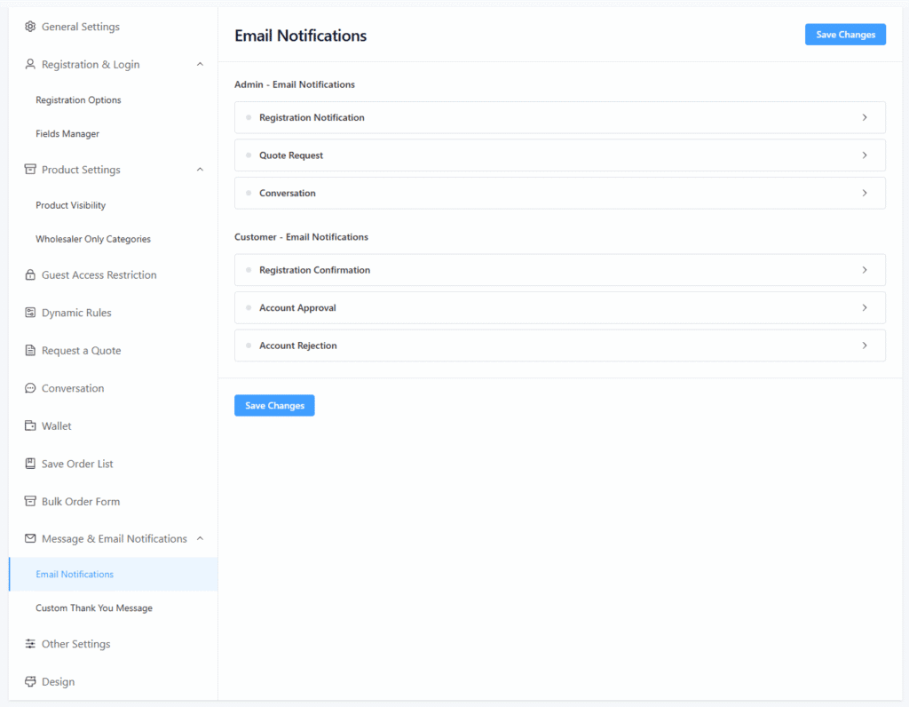Expand the Registration Confirmation settings
Viewport: 909px width, 707px height.
point(864,269)
